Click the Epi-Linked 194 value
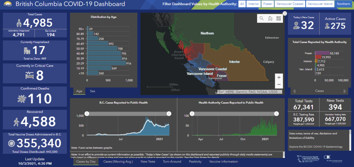The width and height of the screenshot is (354, 167). (51, 35)
